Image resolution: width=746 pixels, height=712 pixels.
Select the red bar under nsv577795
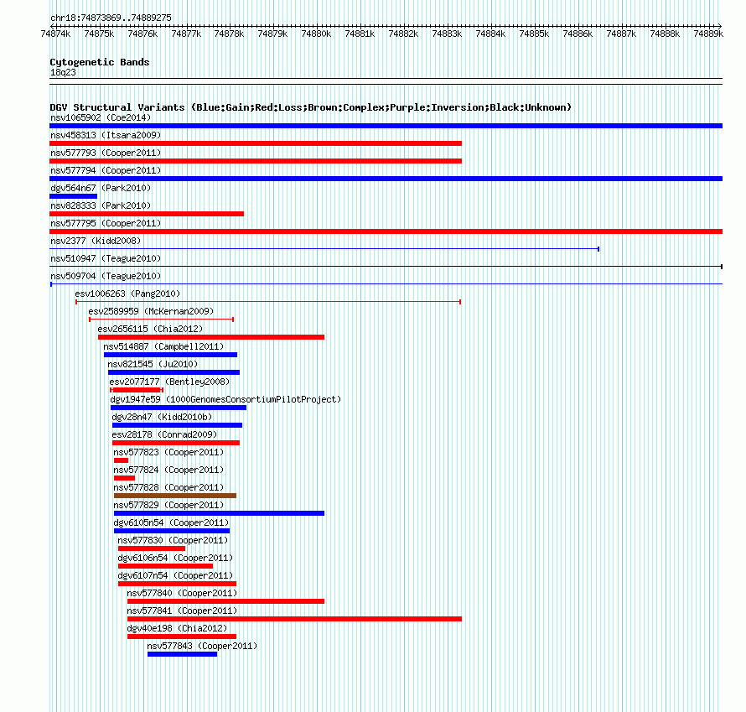pyautogui.click(x=386, y=231)
